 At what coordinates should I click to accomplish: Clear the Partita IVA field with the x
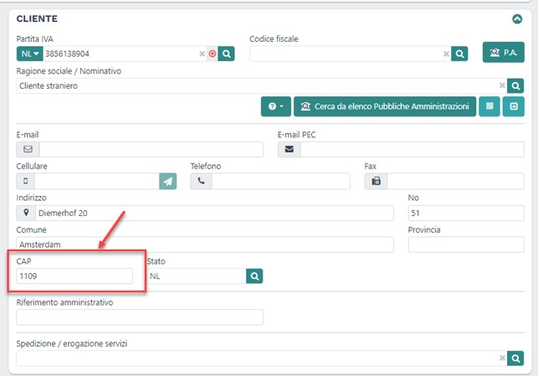(x=202, y=54)
